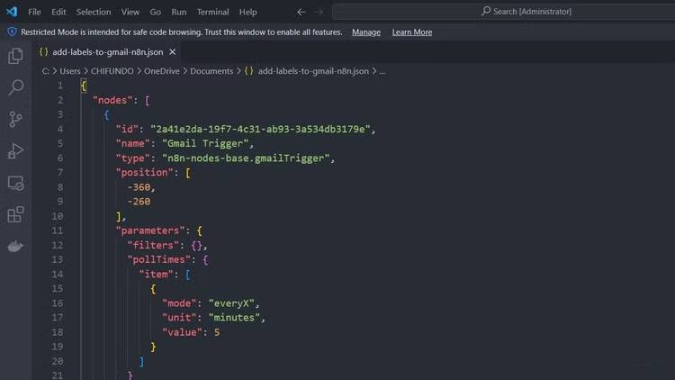Click the -260 value on line 9
The height and width of the screenshot is (380, 675).
[139, 201]
